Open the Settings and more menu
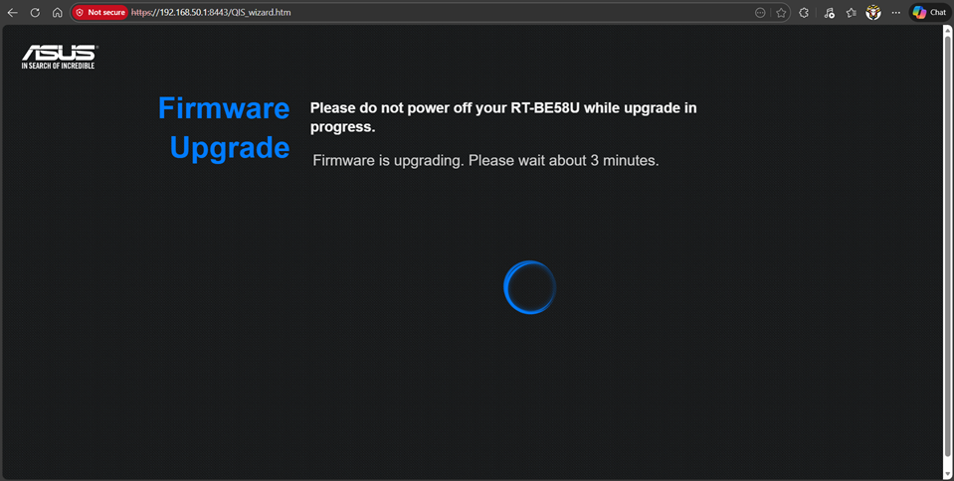This screenshot has width=954, height=481. (896, 13)
